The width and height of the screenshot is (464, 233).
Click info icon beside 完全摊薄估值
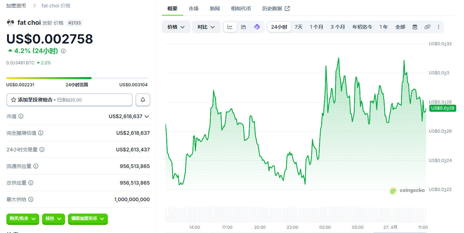(41, 133)
